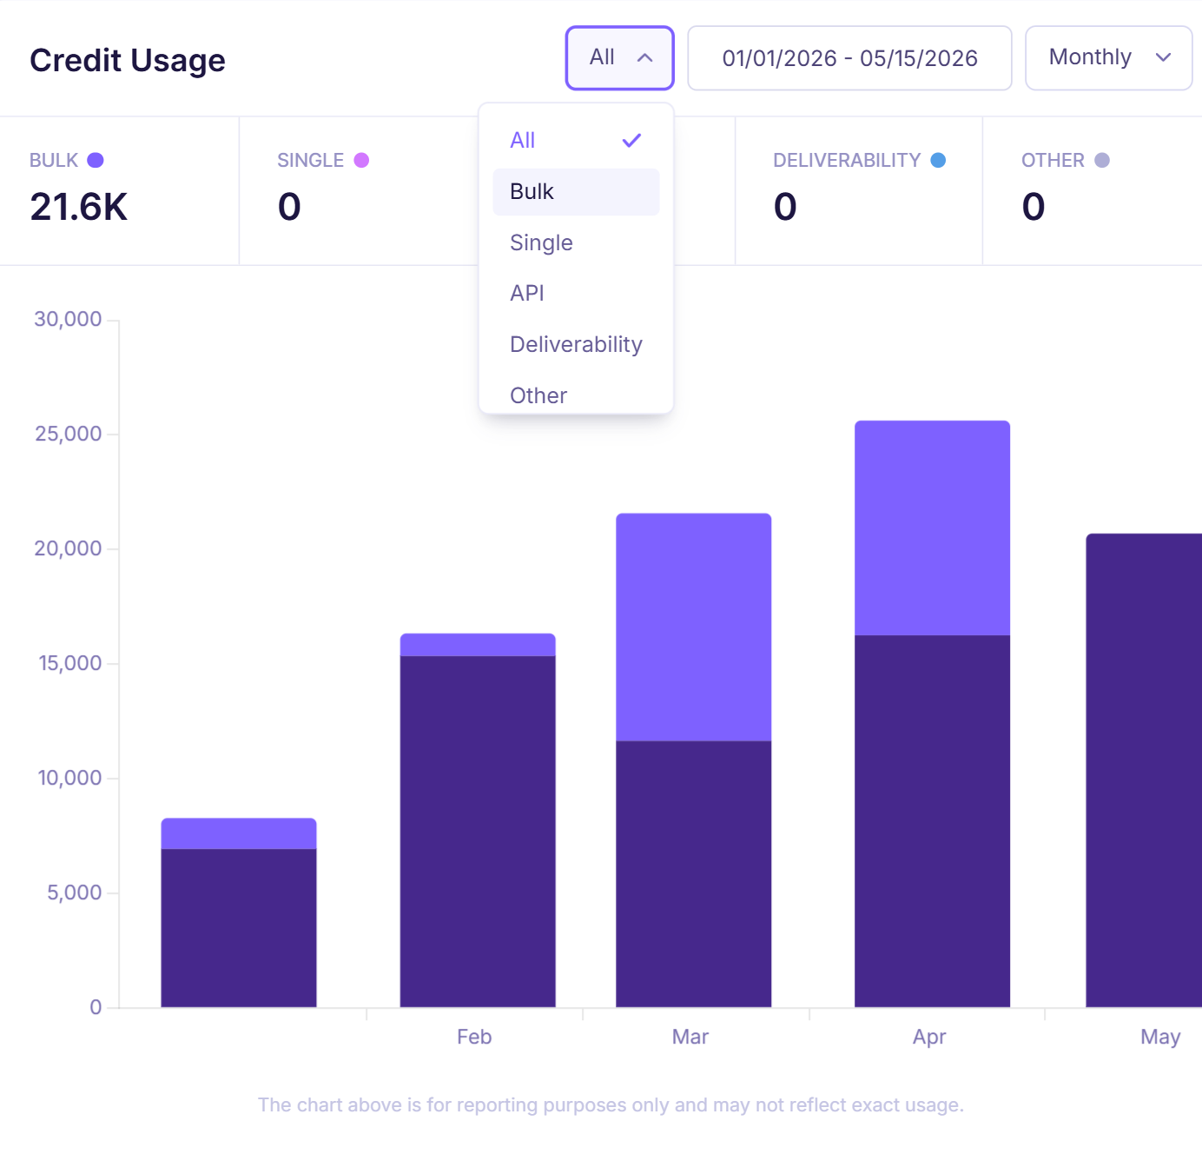Collapse the All category filter dropdown
The width and height of the screenshot is (1202, 1154).
point(619,58)
